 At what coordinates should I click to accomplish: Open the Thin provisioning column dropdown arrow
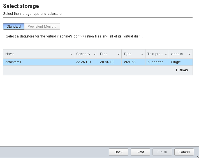[166, 54]
